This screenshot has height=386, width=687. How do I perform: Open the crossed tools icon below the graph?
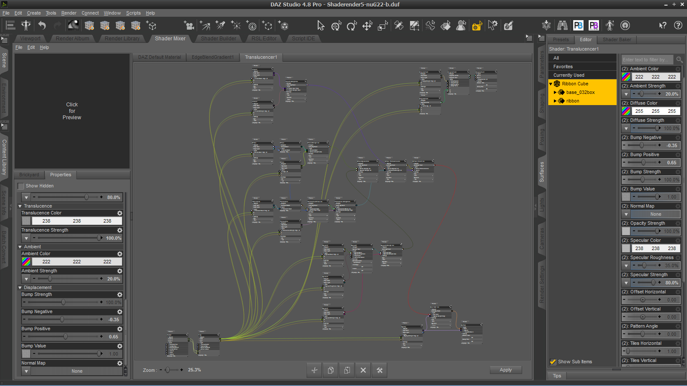380,370
